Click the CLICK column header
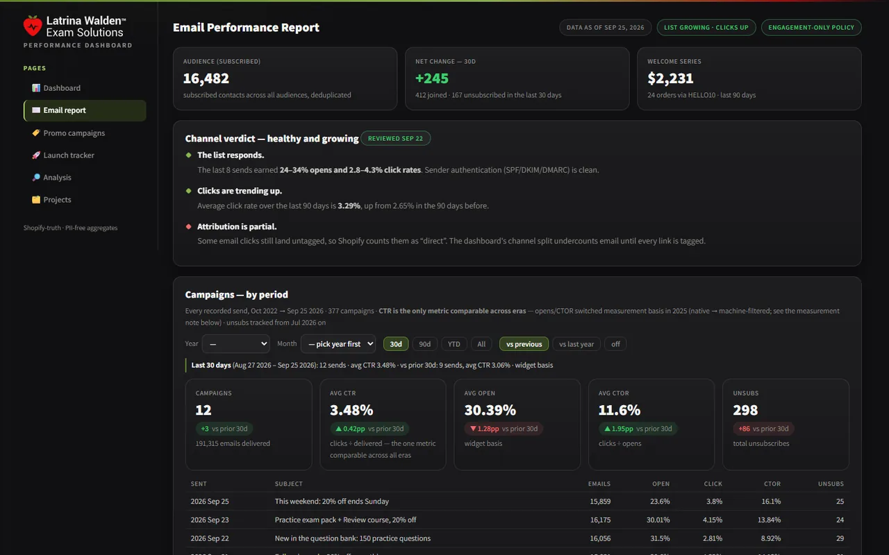The height and width of the screenshot is (555, 889). (x=713, y=484)
